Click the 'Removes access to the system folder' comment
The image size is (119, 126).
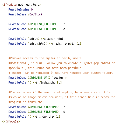tap(45, 58)
